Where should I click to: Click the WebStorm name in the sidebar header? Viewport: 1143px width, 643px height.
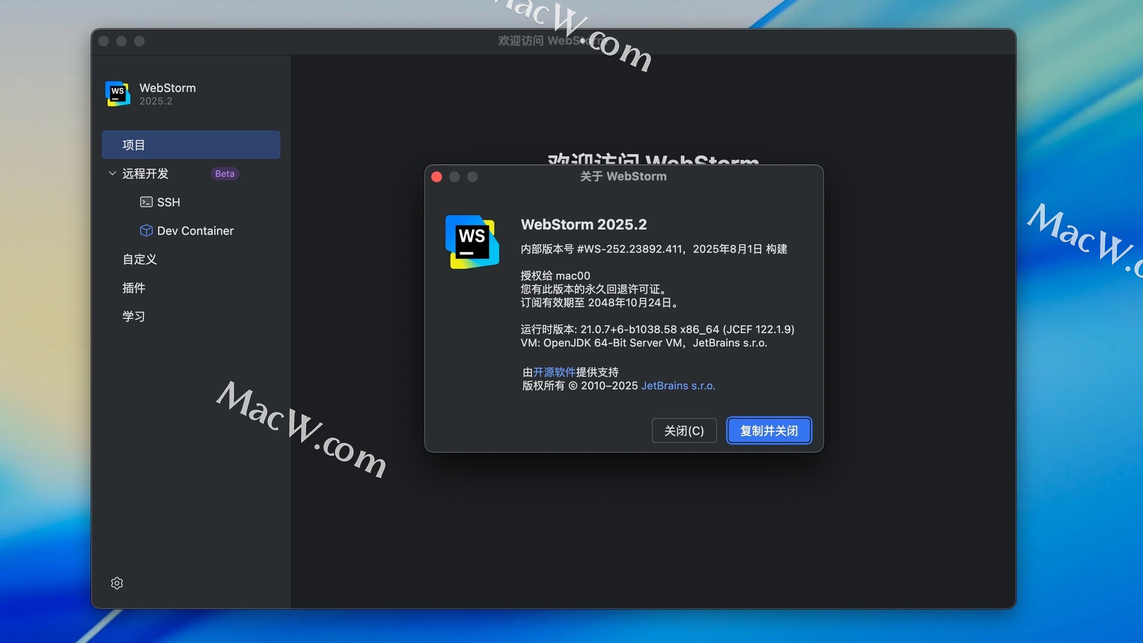point(167,88)
